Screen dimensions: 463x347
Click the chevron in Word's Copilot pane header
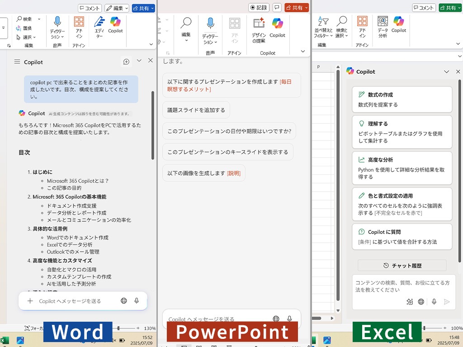(139, 61)
